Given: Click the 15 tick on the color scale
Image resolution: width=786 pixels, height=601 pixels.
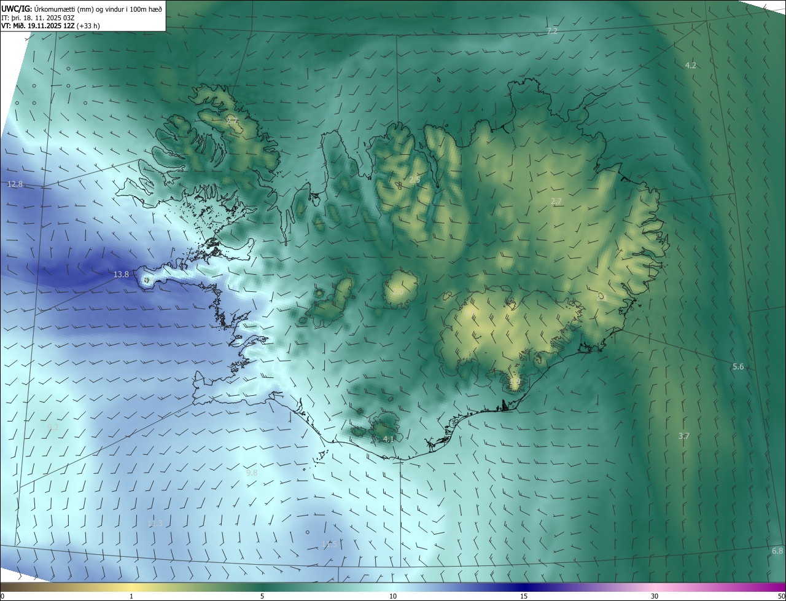Looking at the screenshot, I should [524, 596].
